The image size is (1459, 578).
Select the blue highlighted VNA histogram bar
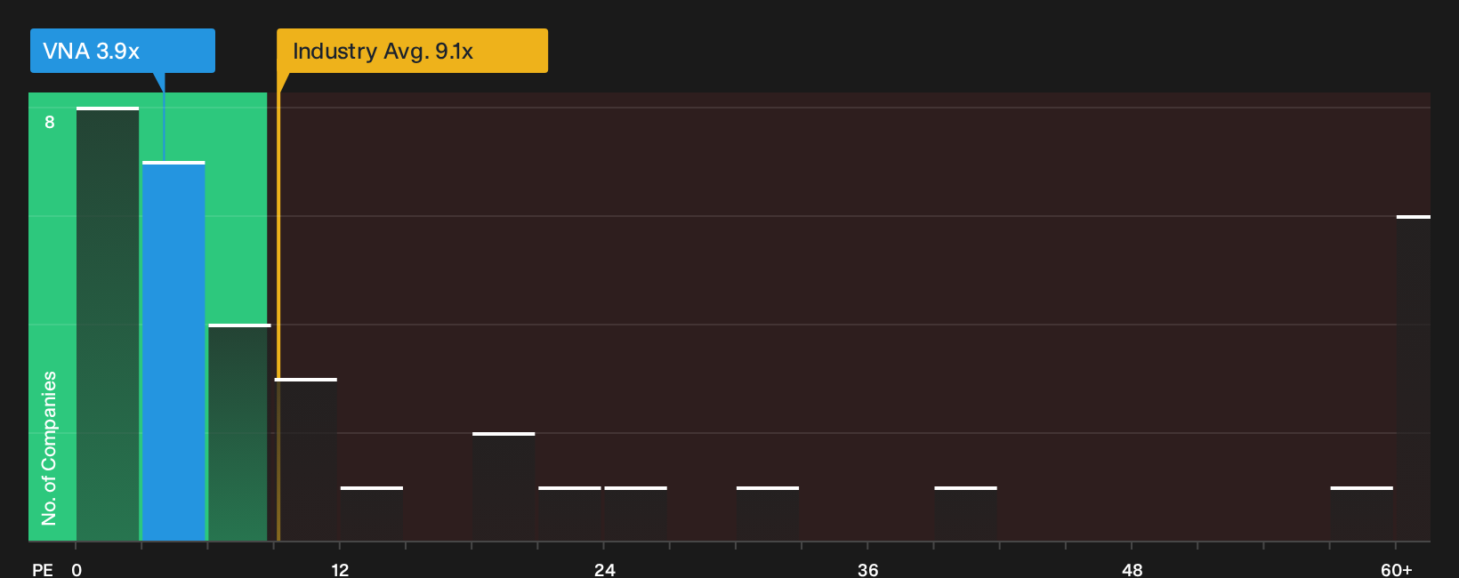click(x=173, y=351)
